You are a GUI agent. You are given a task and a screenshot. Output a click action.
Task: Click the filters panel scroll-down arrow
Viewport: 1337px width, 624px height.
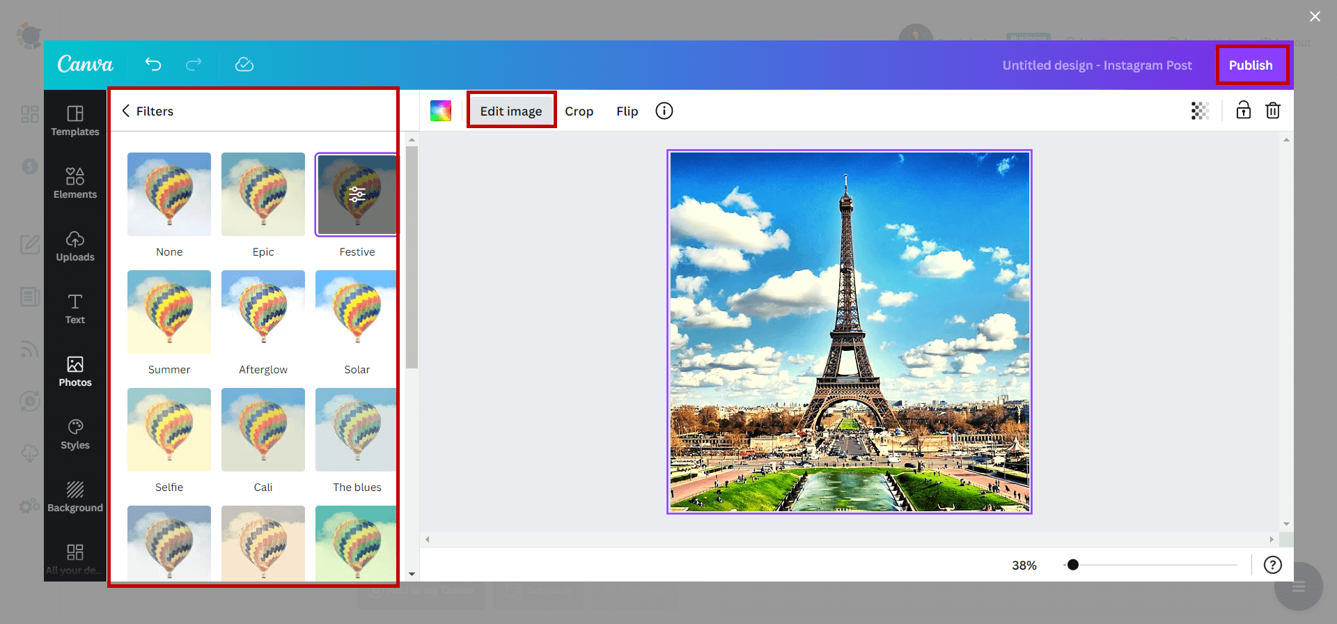pos(412,575)
